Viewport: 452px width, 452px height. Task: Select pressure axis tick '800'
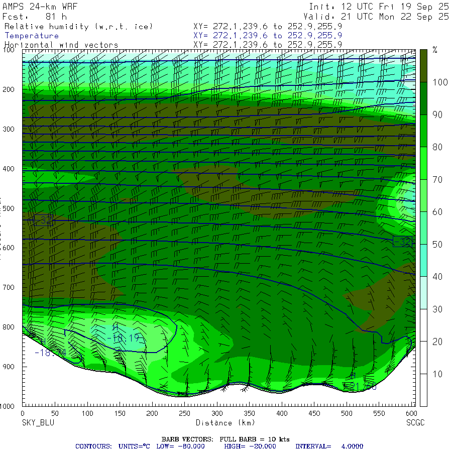click(9, 327)
